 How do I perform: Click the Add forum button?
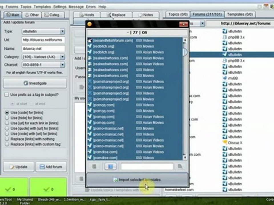51,167
